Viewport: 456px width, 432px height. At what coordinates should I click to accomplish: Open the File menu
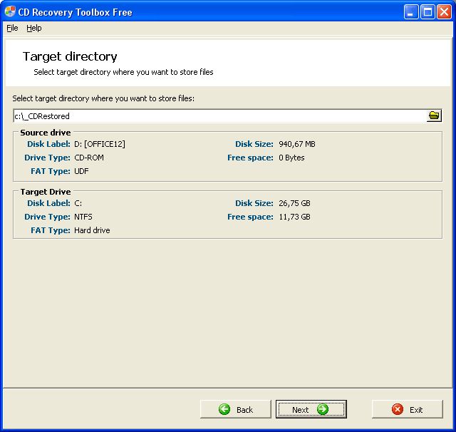[12, 28]
